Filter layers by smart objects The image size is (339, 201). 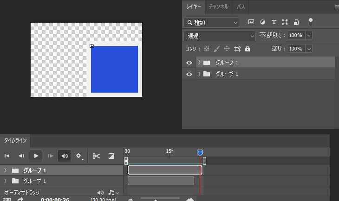tap(296, 22)
